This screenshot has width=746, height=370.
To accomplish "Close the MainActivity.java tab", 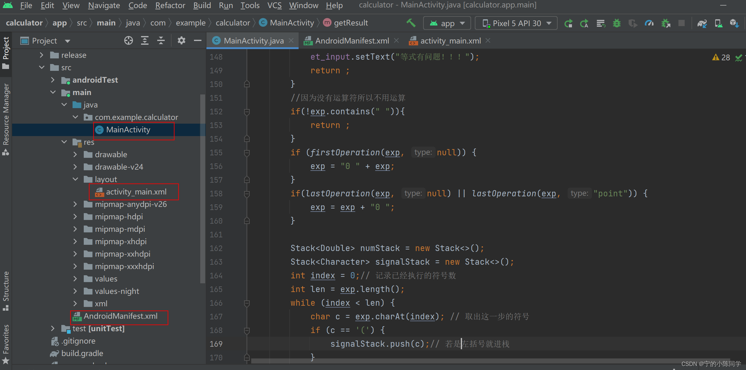I will click(x=291, y=40).
